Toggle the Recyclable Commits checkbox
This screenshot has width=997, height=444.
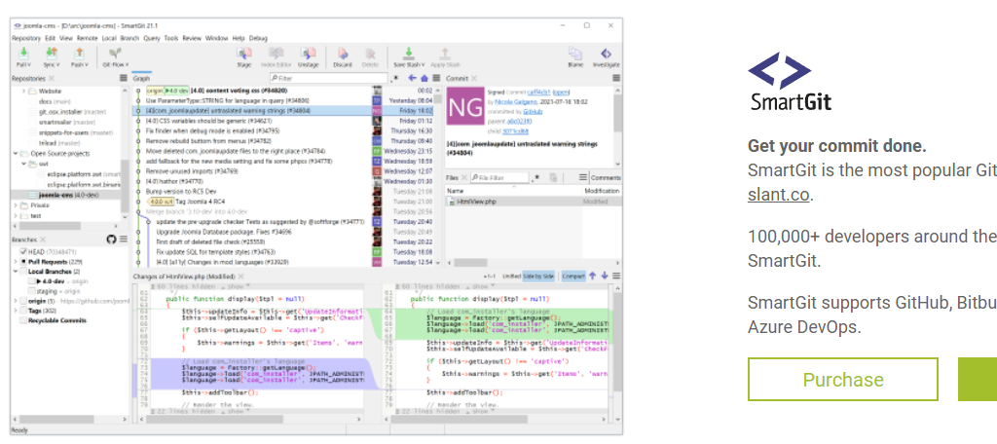click(x=23, y=320)
